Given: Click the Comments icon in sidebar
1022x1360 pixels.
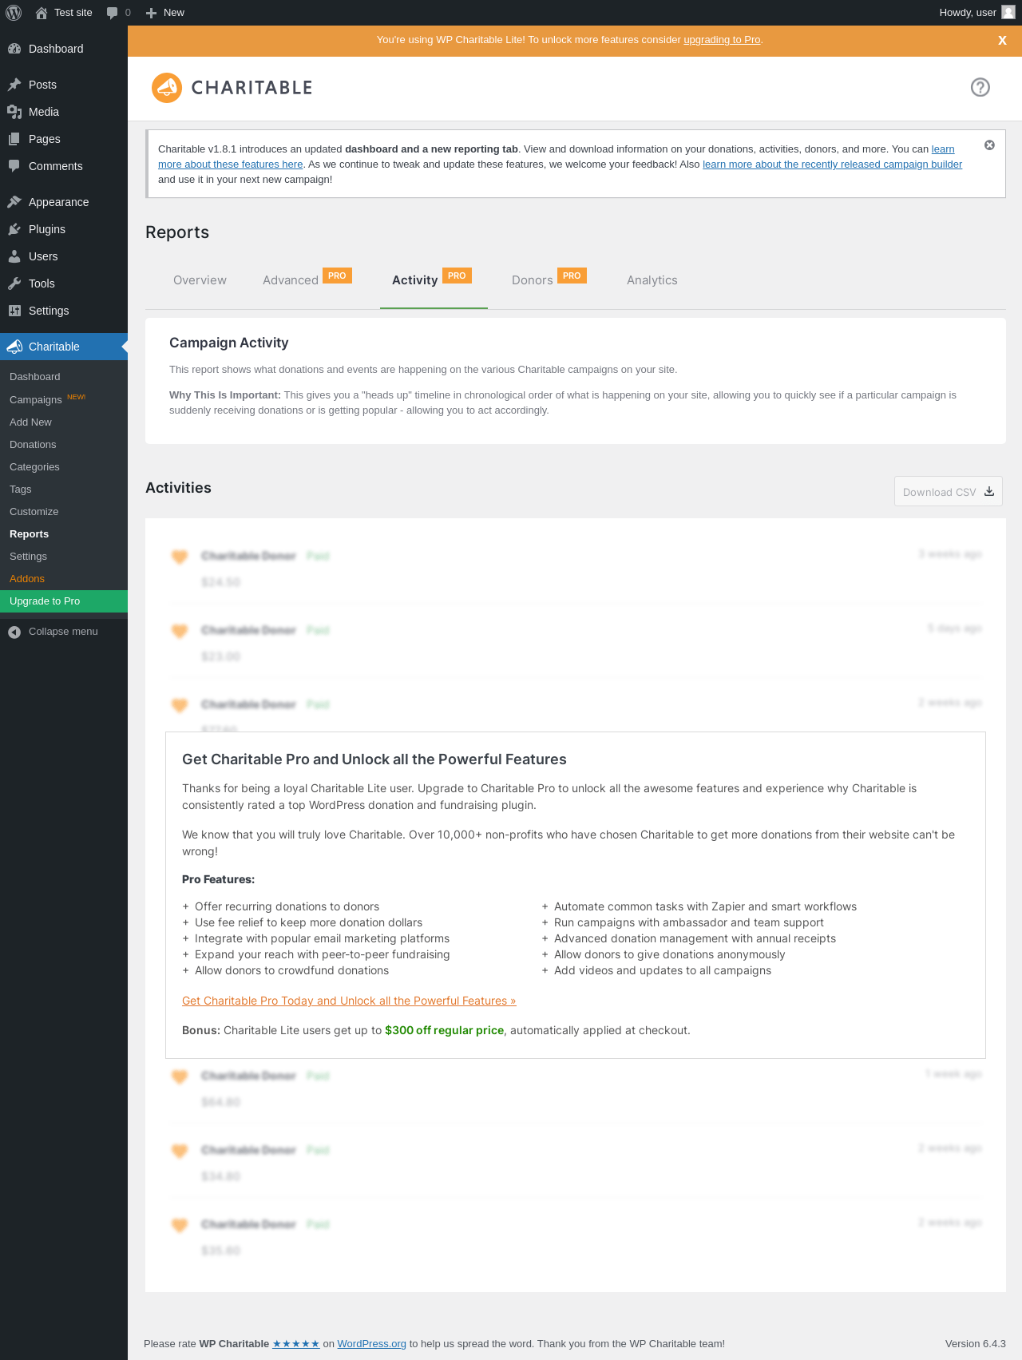Looking at the screenshot, I should coord(14,166).
